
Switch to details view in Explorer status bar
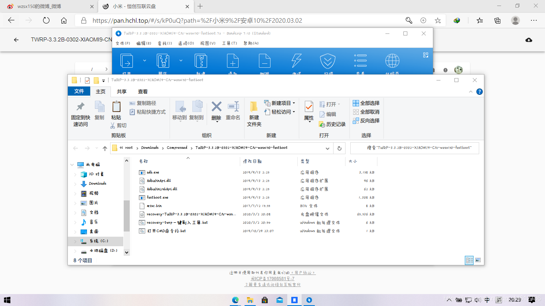pyautogui.click(x=470, y=260)
